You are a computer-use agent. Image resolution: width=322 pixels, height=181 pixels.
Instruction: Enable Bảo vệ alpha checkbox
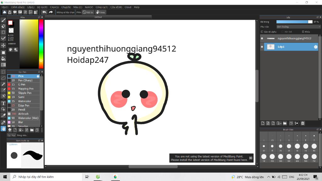click(262, 32)
